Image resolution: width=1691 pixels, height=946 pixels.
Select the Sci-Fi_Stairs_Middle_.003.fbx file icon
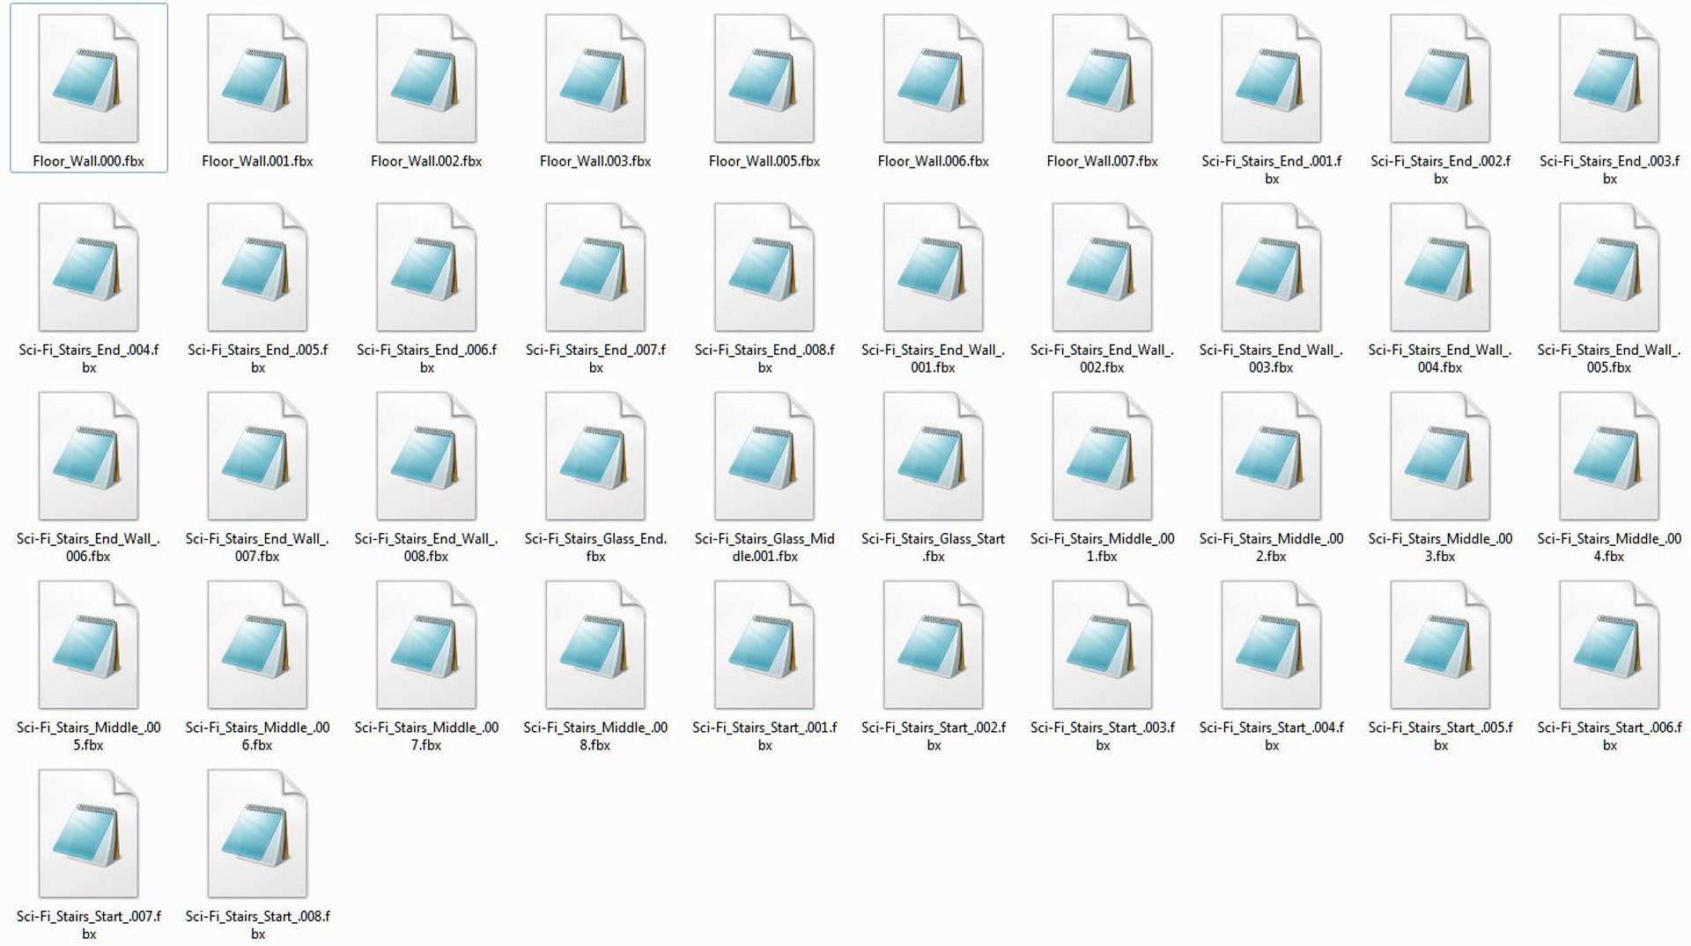pyautogui.click(x=1441, y=456)
